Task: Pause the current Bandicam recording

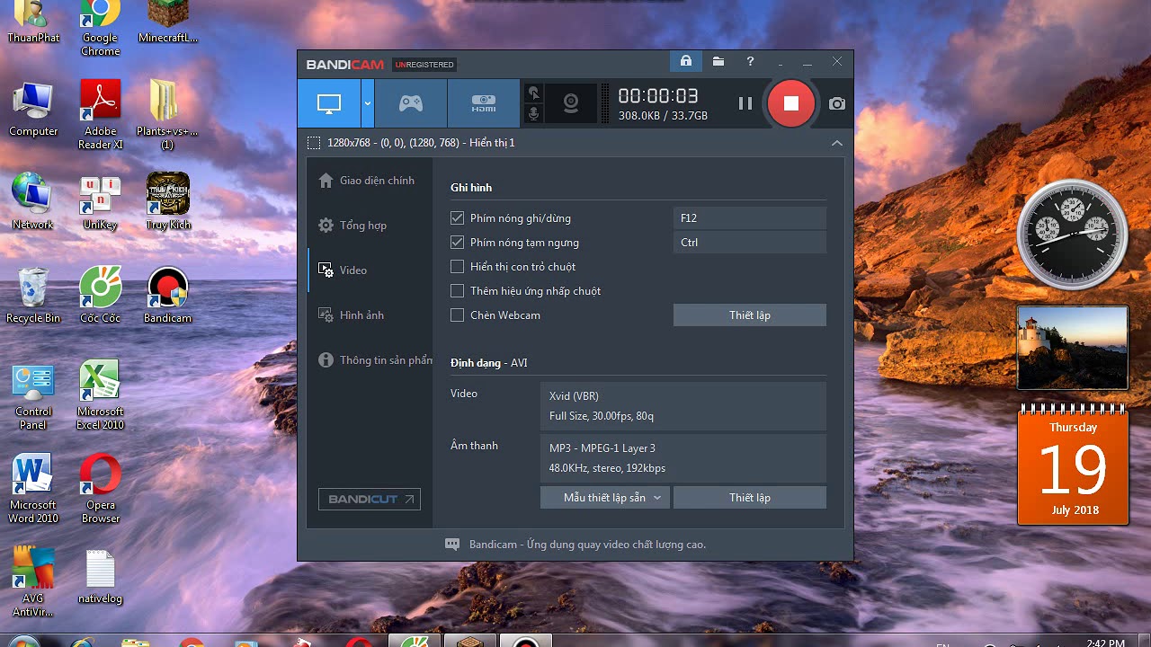Action: click(x=745, y=103)
